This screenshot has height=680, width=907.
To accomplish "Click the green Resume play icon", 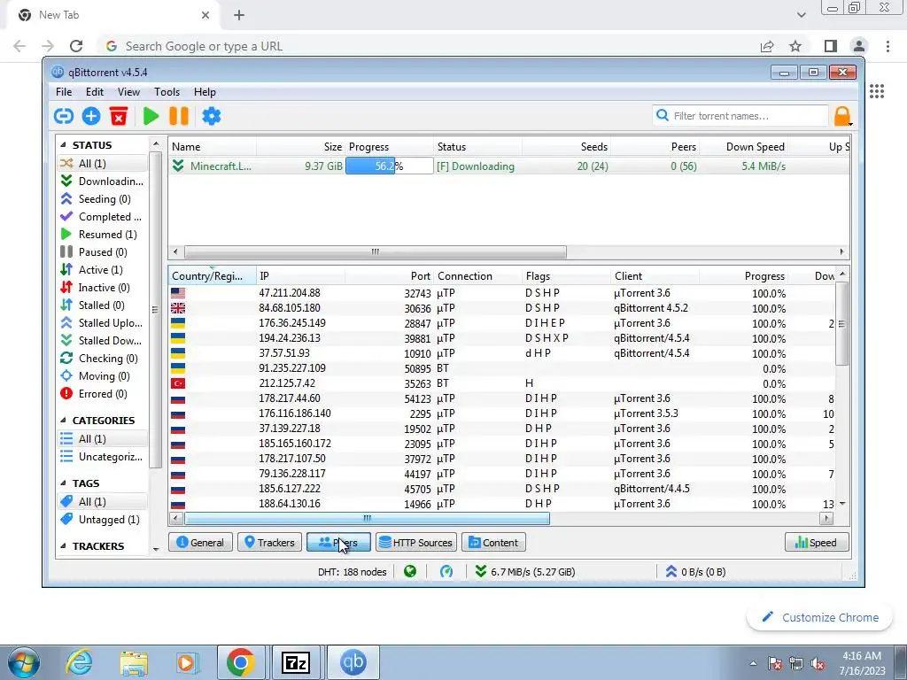I will (x=151, y=116).
